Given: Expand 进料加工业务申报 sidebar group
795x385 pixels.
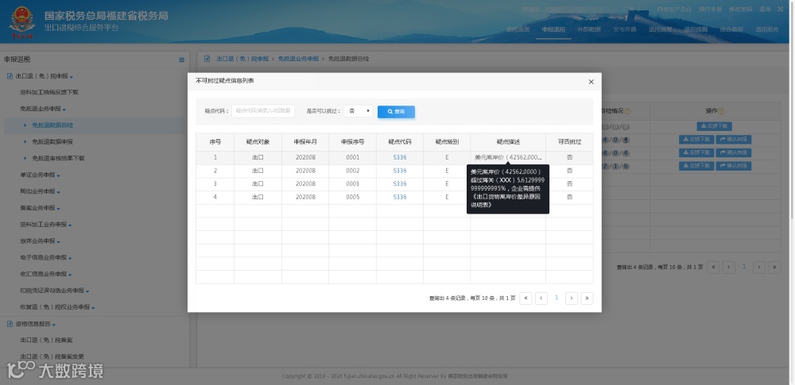Looking at the screenshot, I should coord(46,225).
